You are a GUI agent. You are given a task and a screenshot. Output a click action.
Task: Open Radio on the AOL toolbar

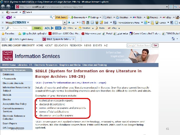[x=100, y=28]
